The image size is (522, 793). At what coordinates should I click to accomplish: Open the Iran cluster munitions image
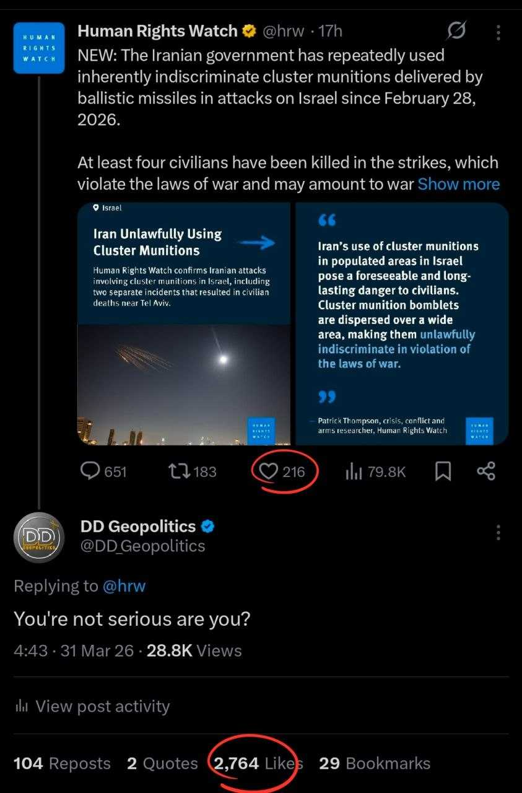point(184,323)
